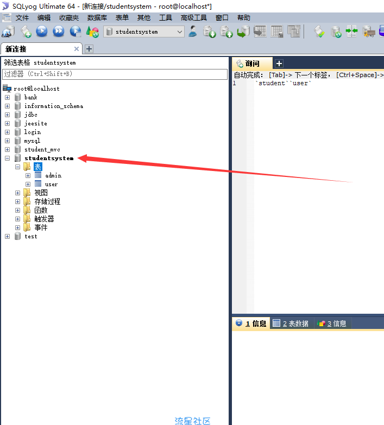Click the database synchronization toolbar icon

point(336,31)
